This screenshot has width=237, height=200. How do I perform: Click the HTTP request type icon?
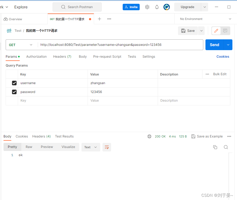tap(9, 31)
